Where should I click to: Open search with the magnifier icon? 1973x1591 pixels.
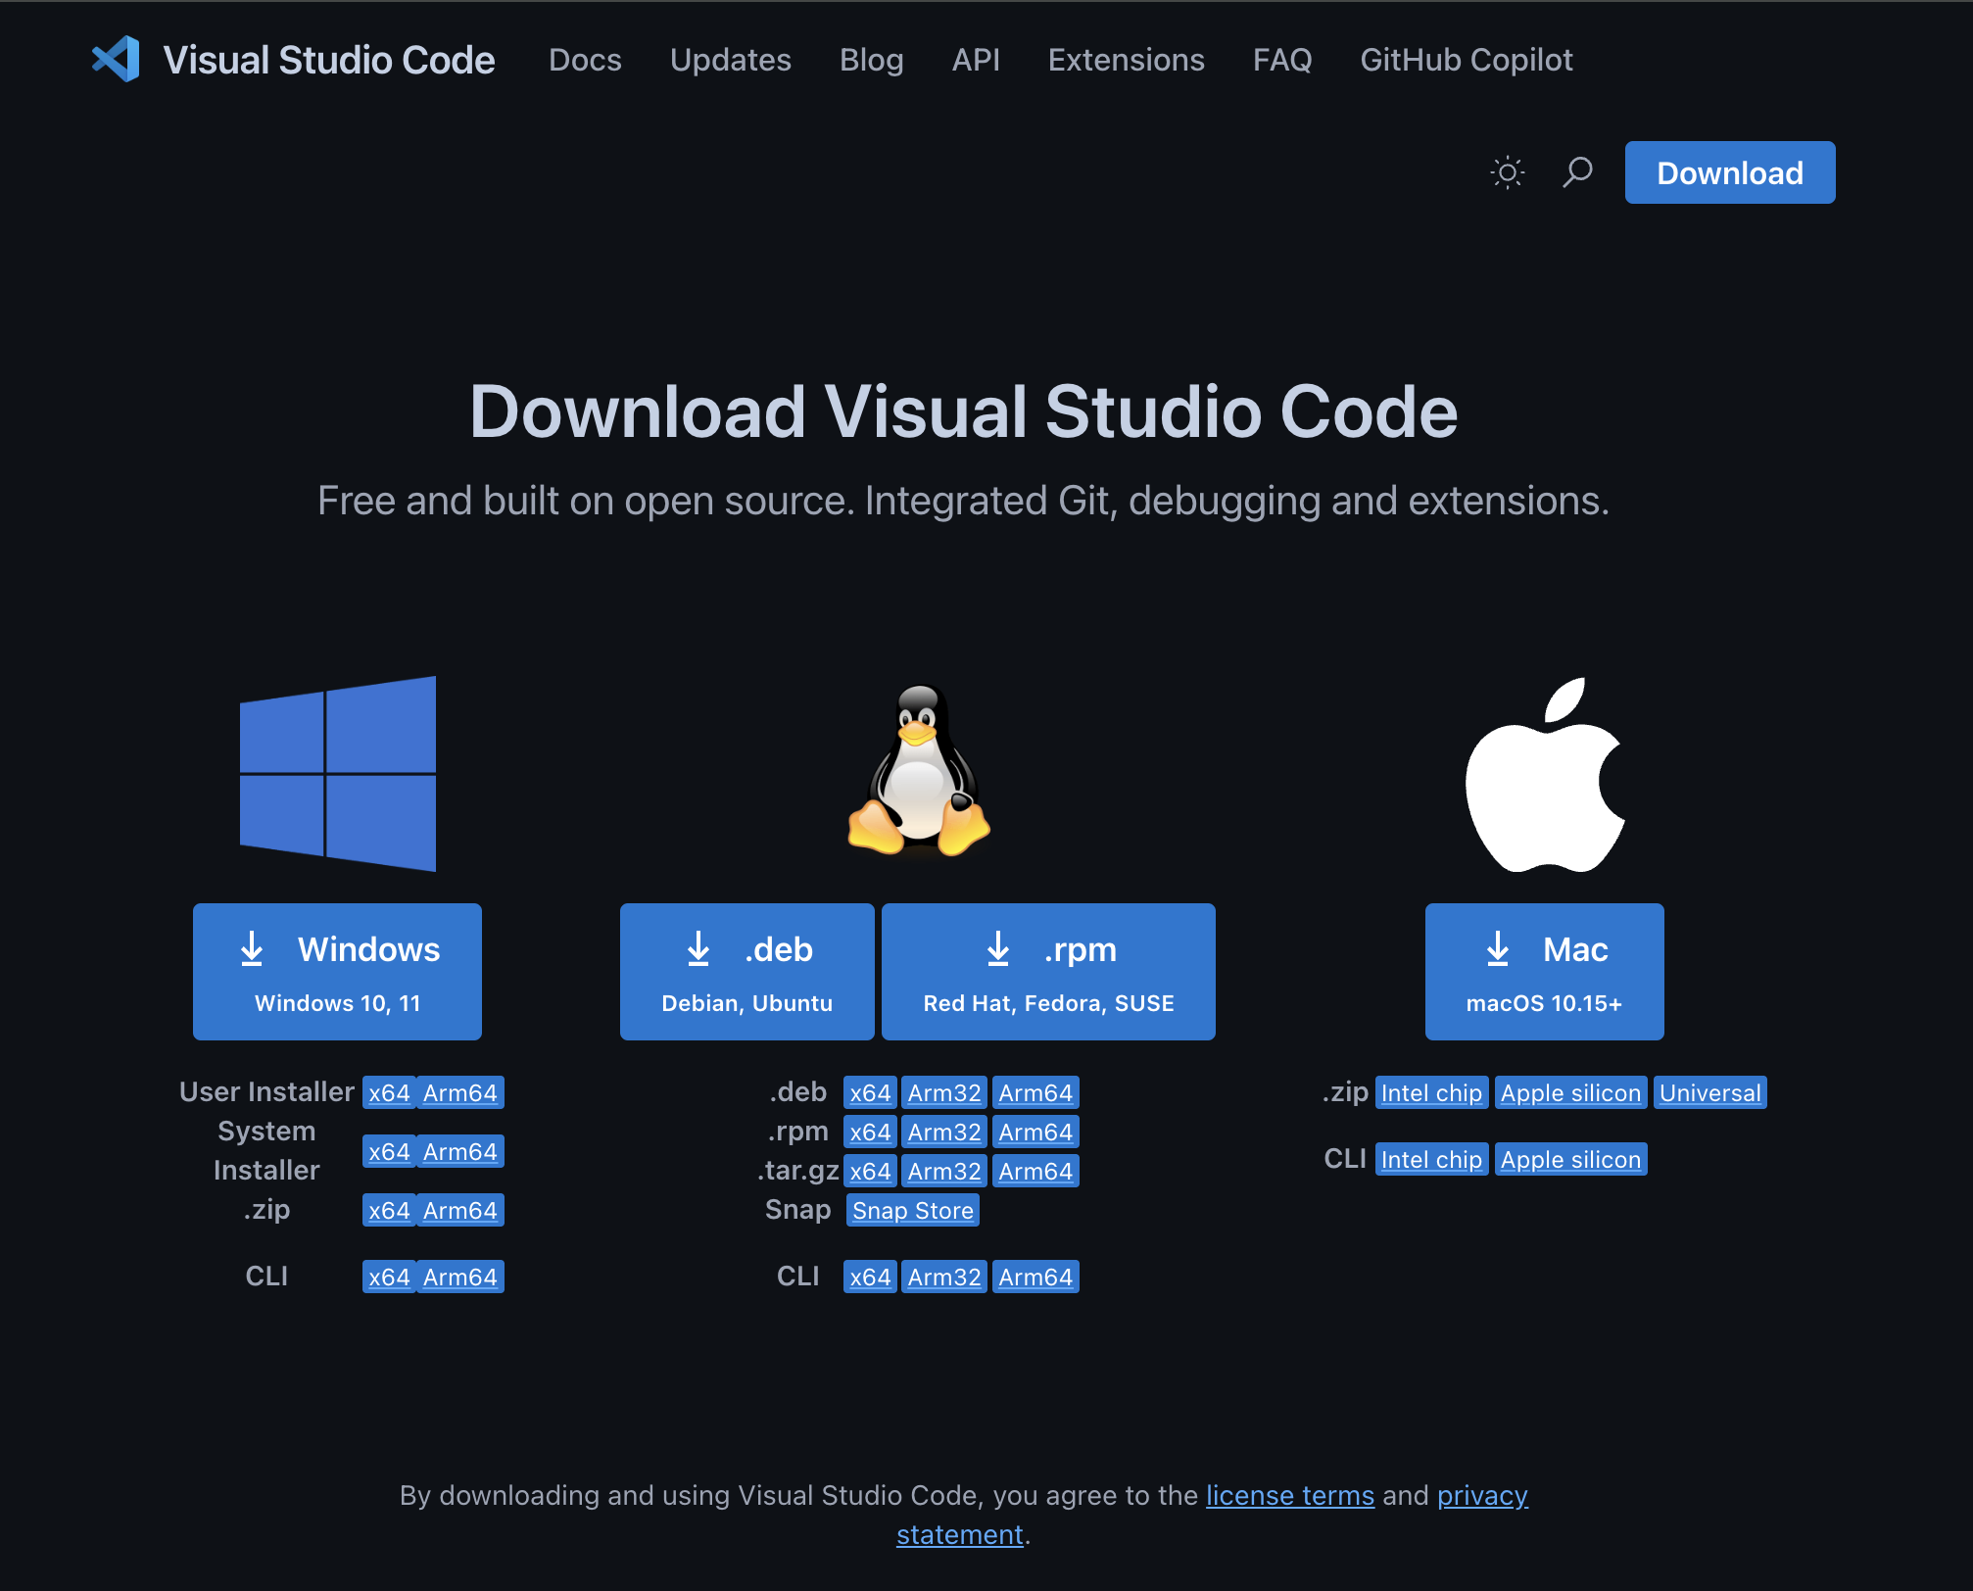click(1577, 172)
